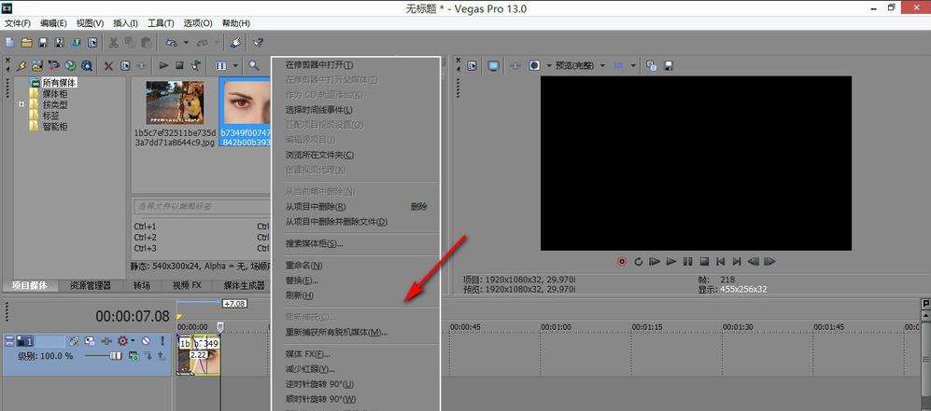Select the 媒体柜 folder in tree
The width and height of the screenshot is (931, 411).
click(x=54, y=93)
